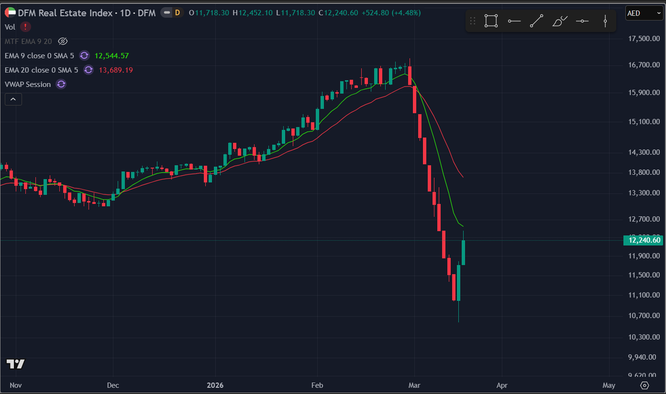The width and height of the screenshot is (666, 394).
Task: Click the VWAP Session indicator label
Action: pyautogui.click(x=28, y=84)
